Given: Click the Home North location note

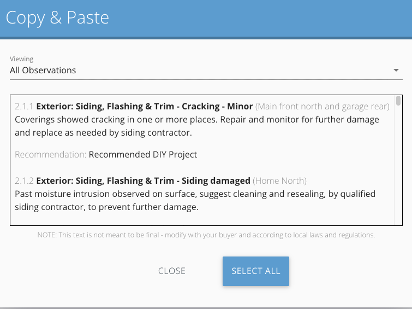Looking at the screenshot, I should [280, 180].
